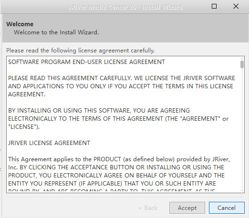The width and height of the screenshot is (249, 218).
Task: Close the Install Wizard with X
Action: (236, 6)
